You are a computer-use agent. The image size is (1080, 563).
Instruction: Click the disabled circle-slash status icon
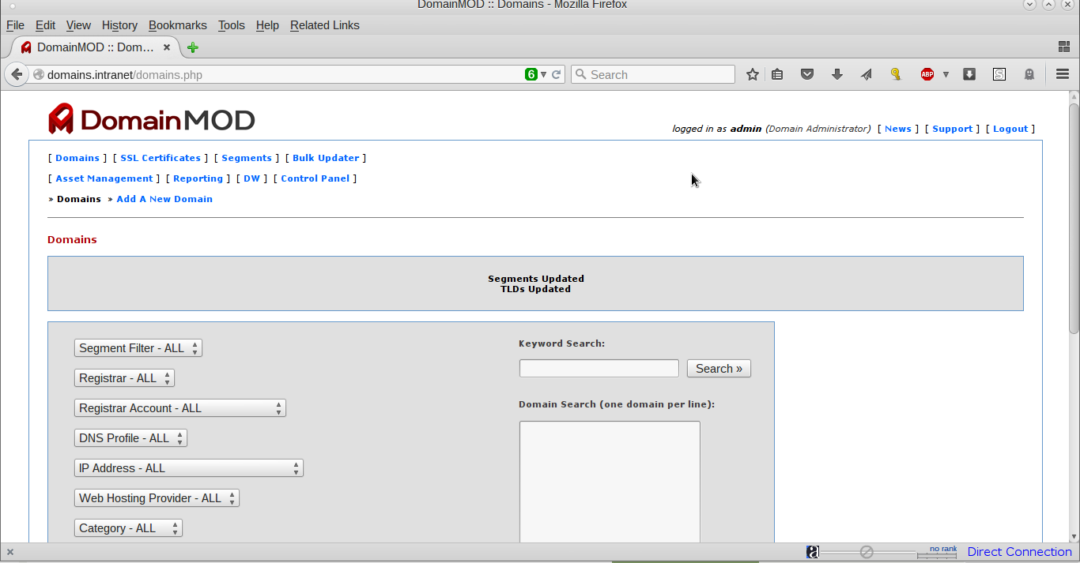coord(867,552)
